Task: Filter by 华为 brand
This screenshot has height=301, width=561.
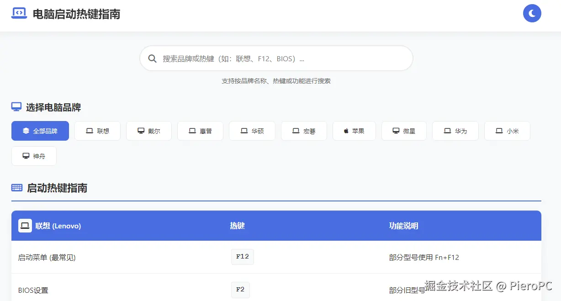Action: (x=455, y=131)
